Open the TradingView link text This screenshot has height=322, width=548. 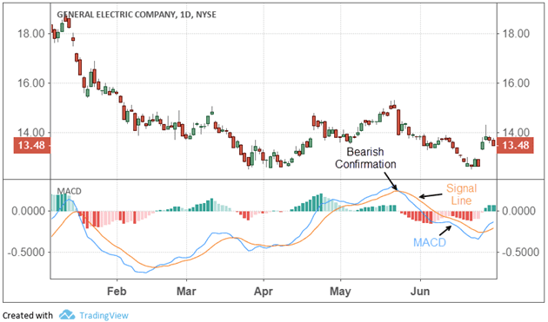pos(104,315)
